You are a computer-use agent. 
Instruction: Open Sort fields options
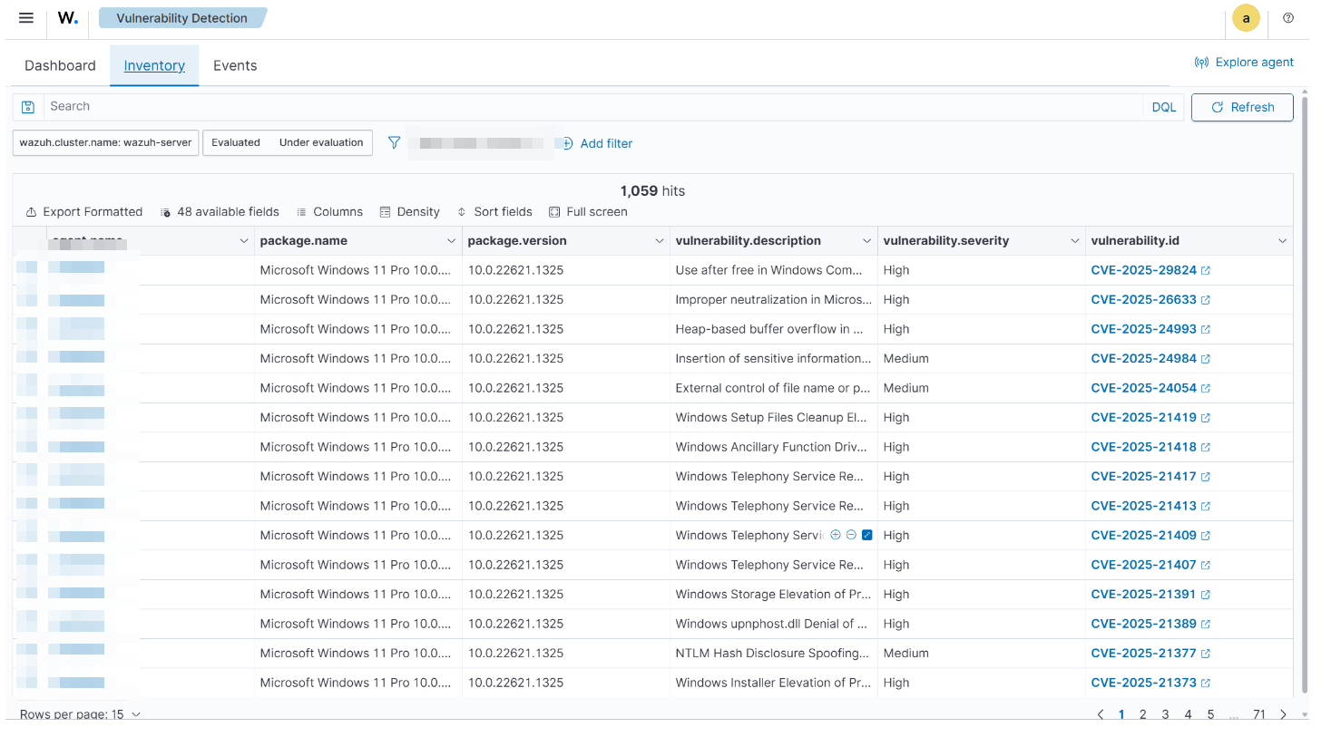[494, 212]
